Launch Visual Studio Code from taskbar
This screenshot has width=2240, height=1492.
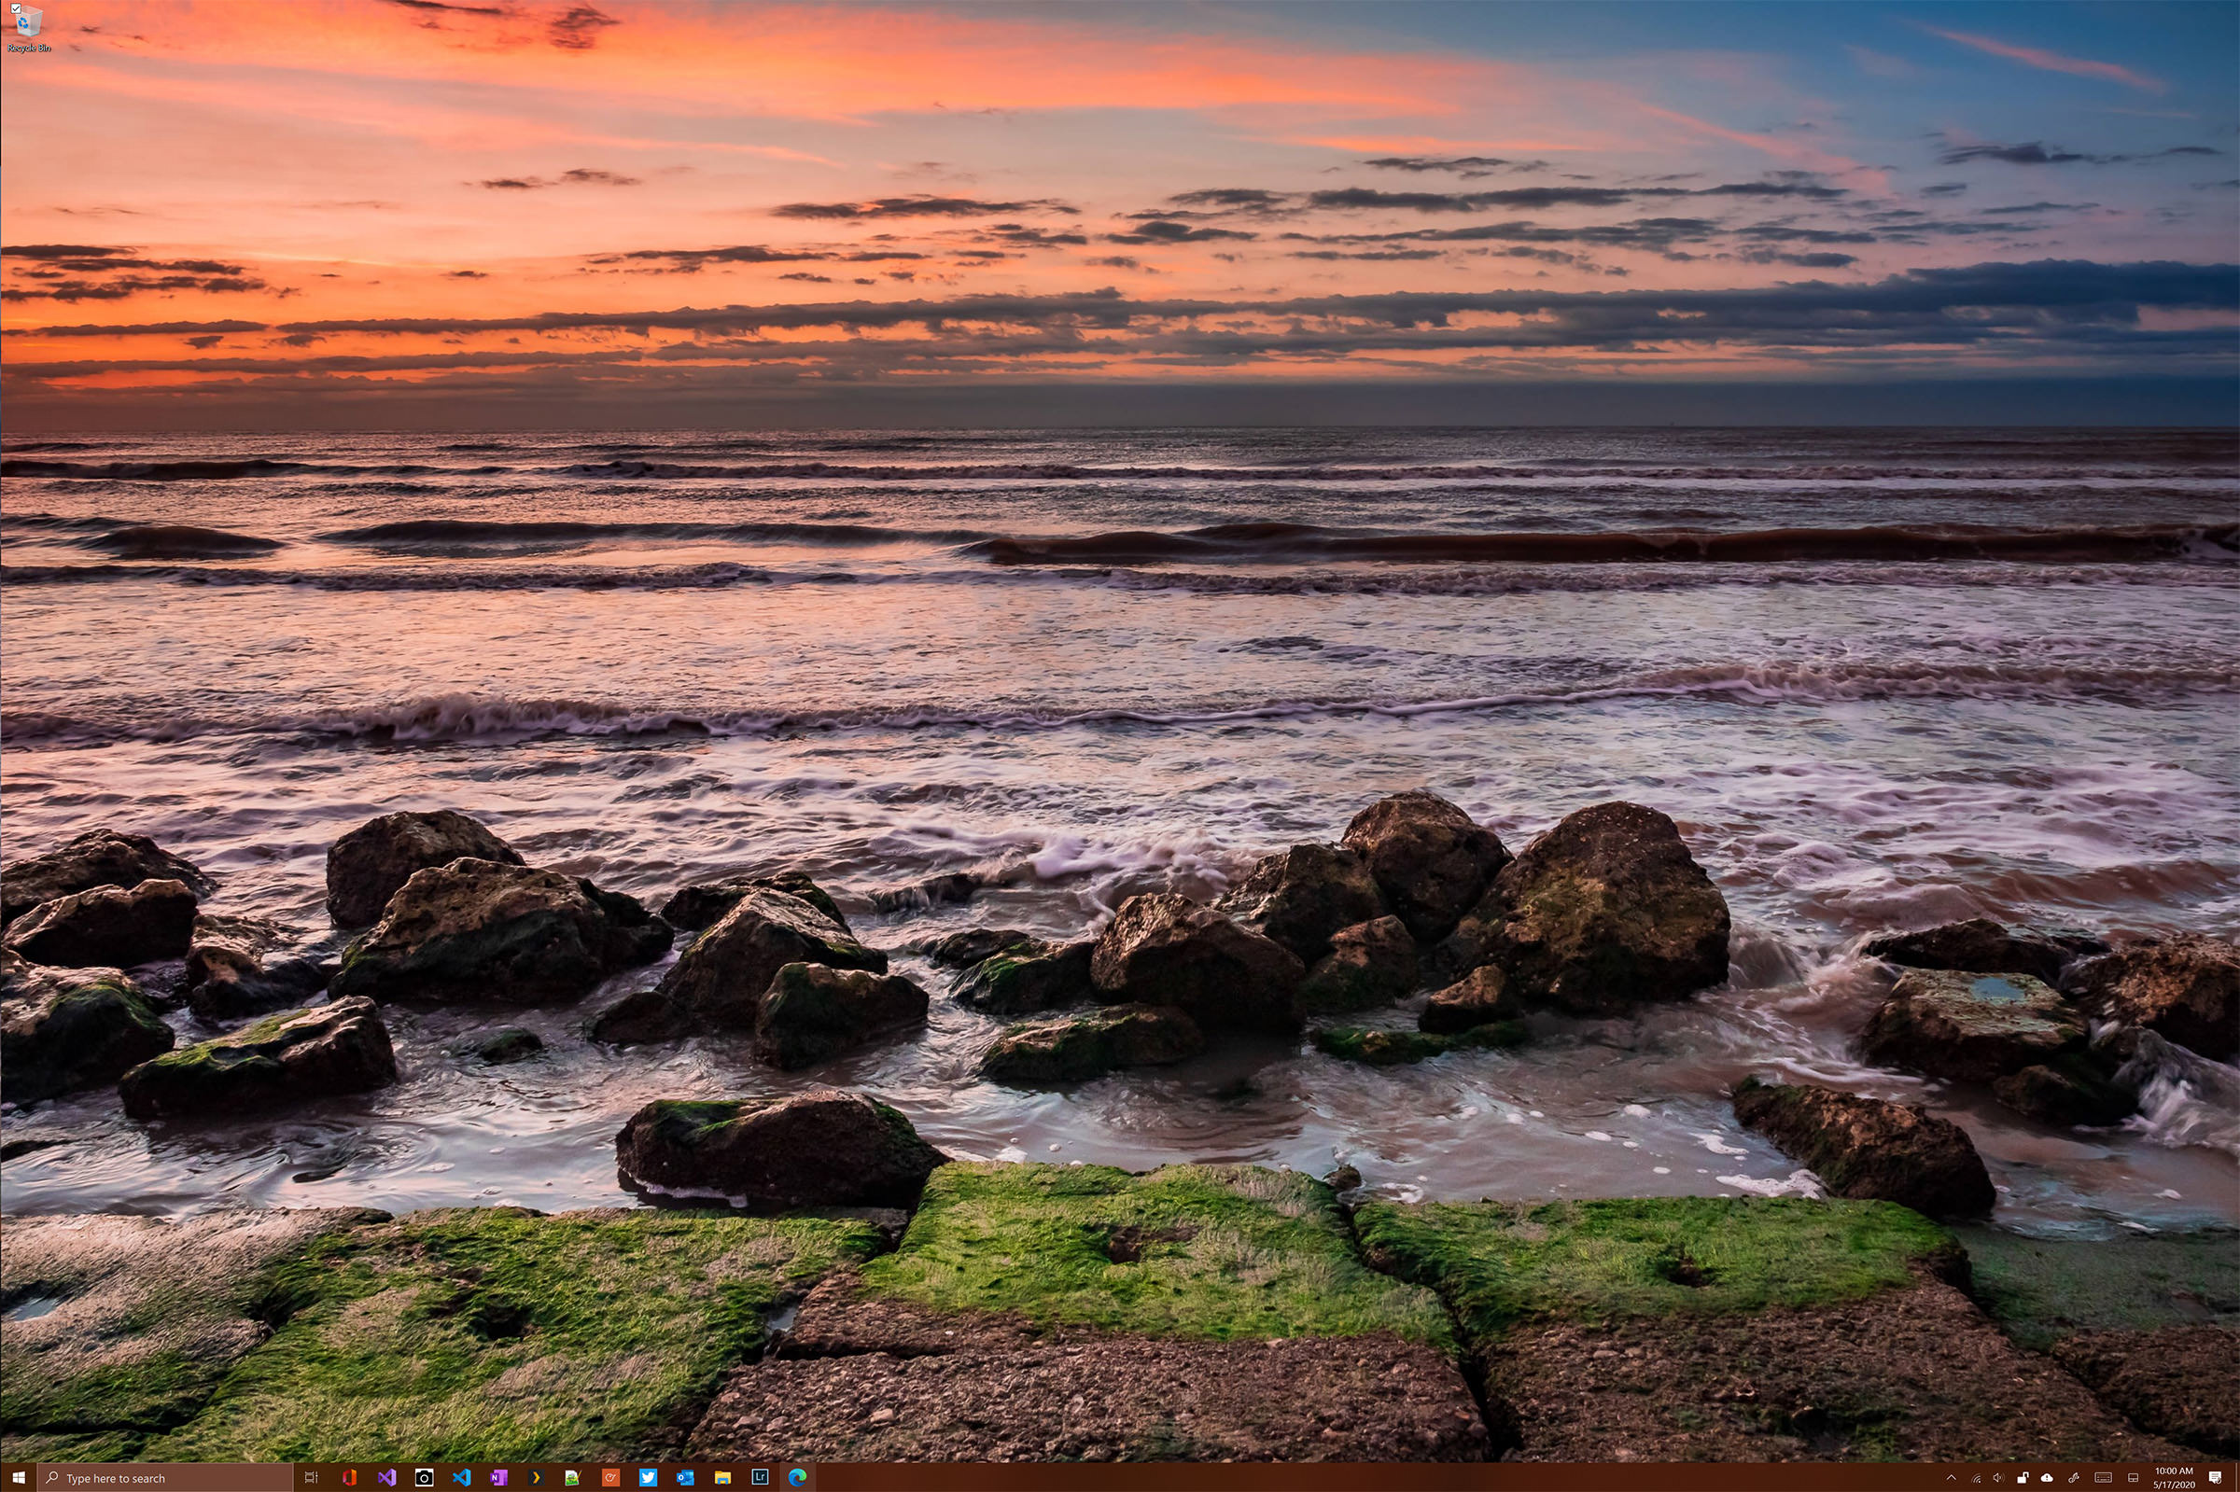point(461,1478)
